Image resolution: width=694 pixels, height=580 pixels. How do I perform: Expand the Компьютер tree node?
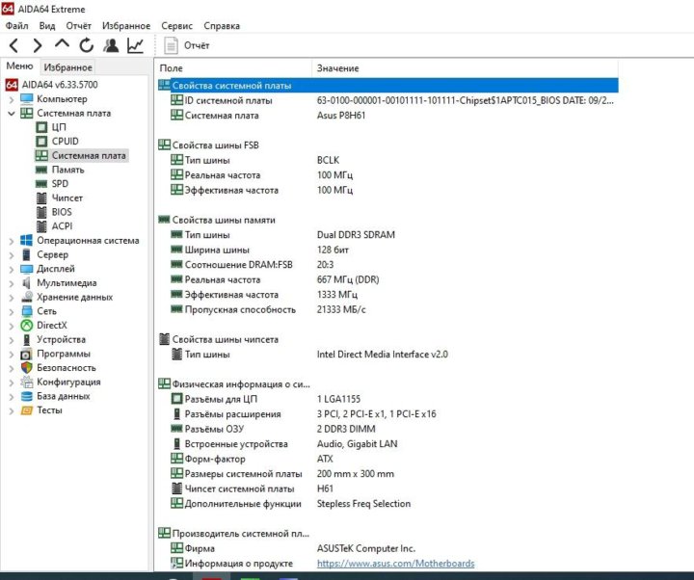12,99
